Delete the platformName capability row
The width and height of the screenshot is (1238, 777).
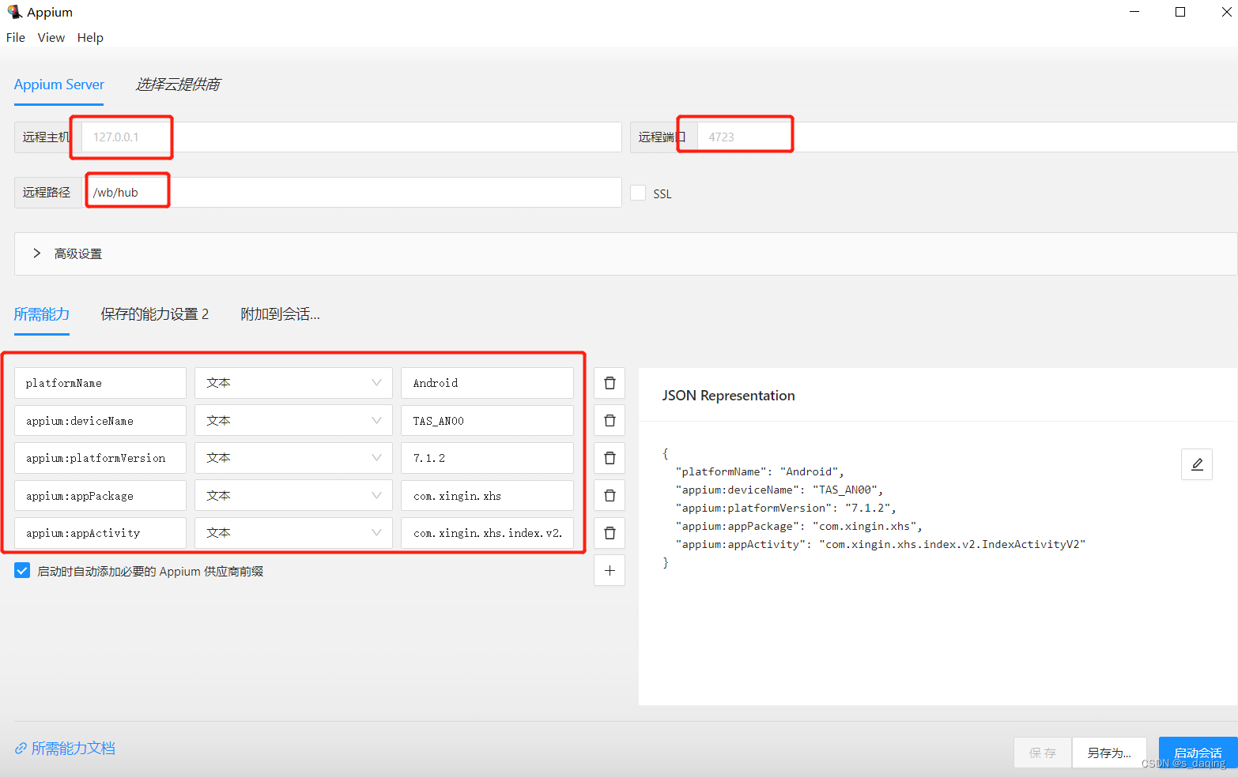610,383
